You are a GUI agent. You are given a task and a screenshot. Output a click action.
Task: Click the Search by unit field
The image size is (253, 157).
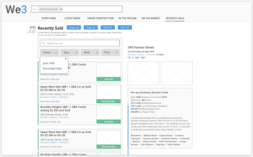coord(80,43)
